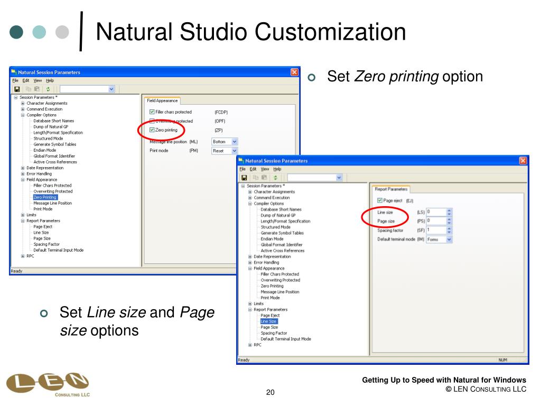Open Edit menu in back window

(x=26, y=80)
